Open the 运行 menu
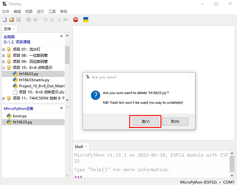Viewport: 237px width, 185px height. click(x=40, y=11)
